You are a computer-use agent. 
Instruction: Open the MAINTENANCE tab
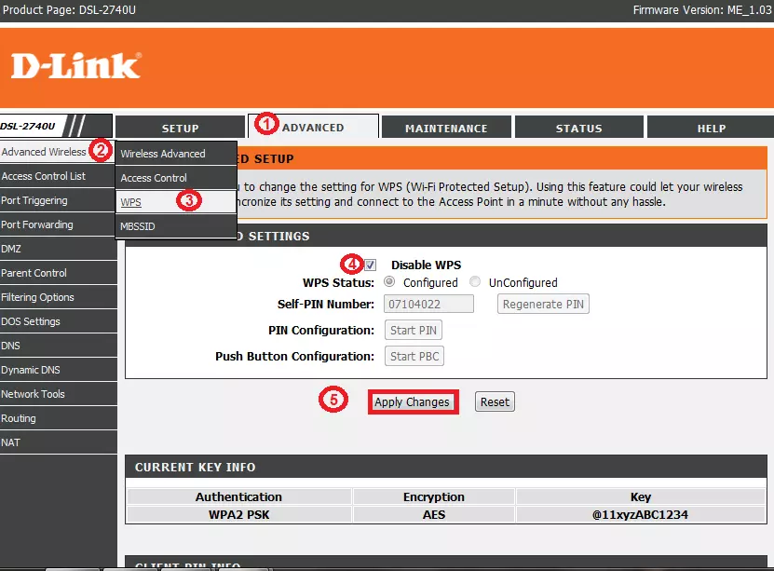click(446, 128)
